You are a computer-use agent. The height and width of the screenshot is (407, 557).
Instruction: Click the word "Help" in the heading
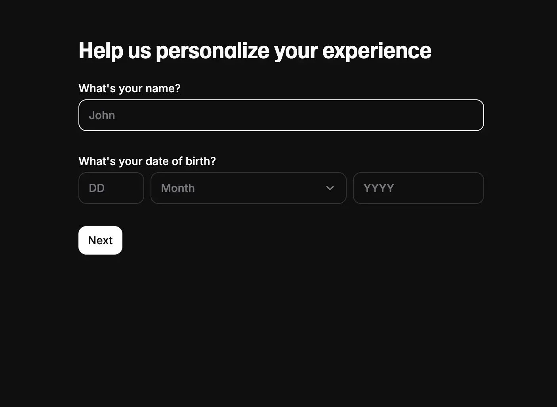[101, 51]
